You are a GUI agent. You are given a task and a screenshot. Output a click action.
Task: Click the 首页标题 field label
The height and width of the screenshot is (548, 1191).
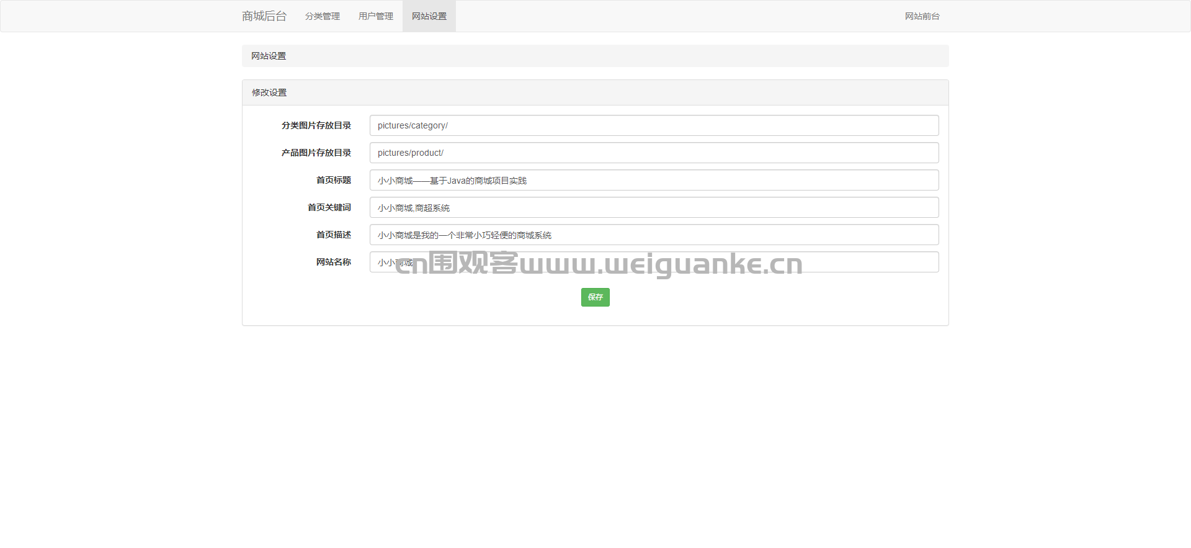point(334,180)
